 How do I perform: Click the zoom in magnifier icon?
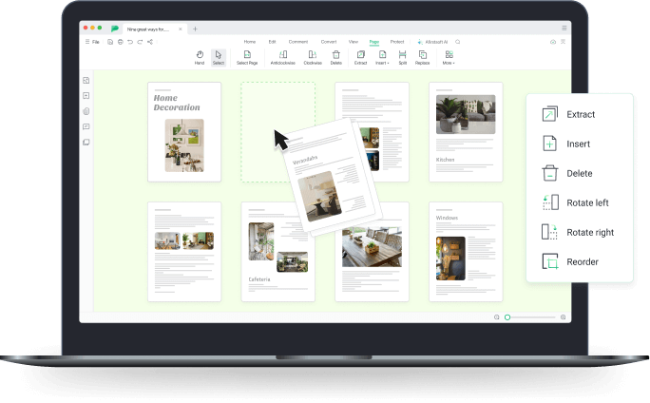[563, 317]
